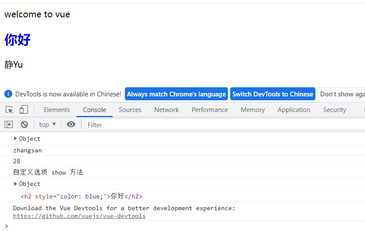Viewport: 365px width, 231px height.
Task: Open the vue-devtools GitHub link
Action: 79,216
